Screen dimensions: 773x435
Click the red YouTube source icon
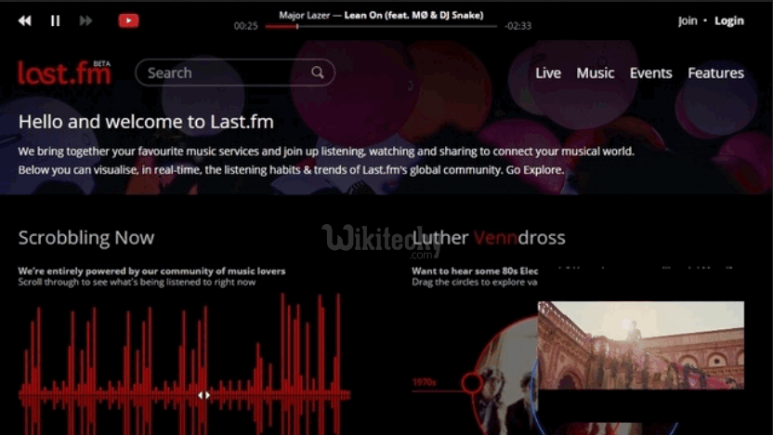coord(128,20)
